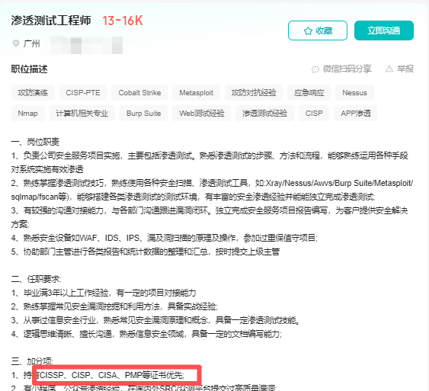Viewport: 429px width, 391px height.
Task: Open 微信扫码分享 share link
Action: tap(347, 69)
